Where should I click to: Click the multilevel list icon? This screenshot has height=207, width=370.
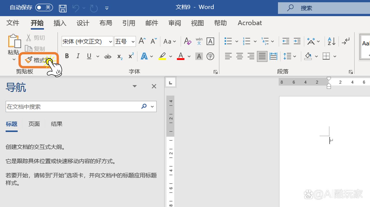(265, 41)
